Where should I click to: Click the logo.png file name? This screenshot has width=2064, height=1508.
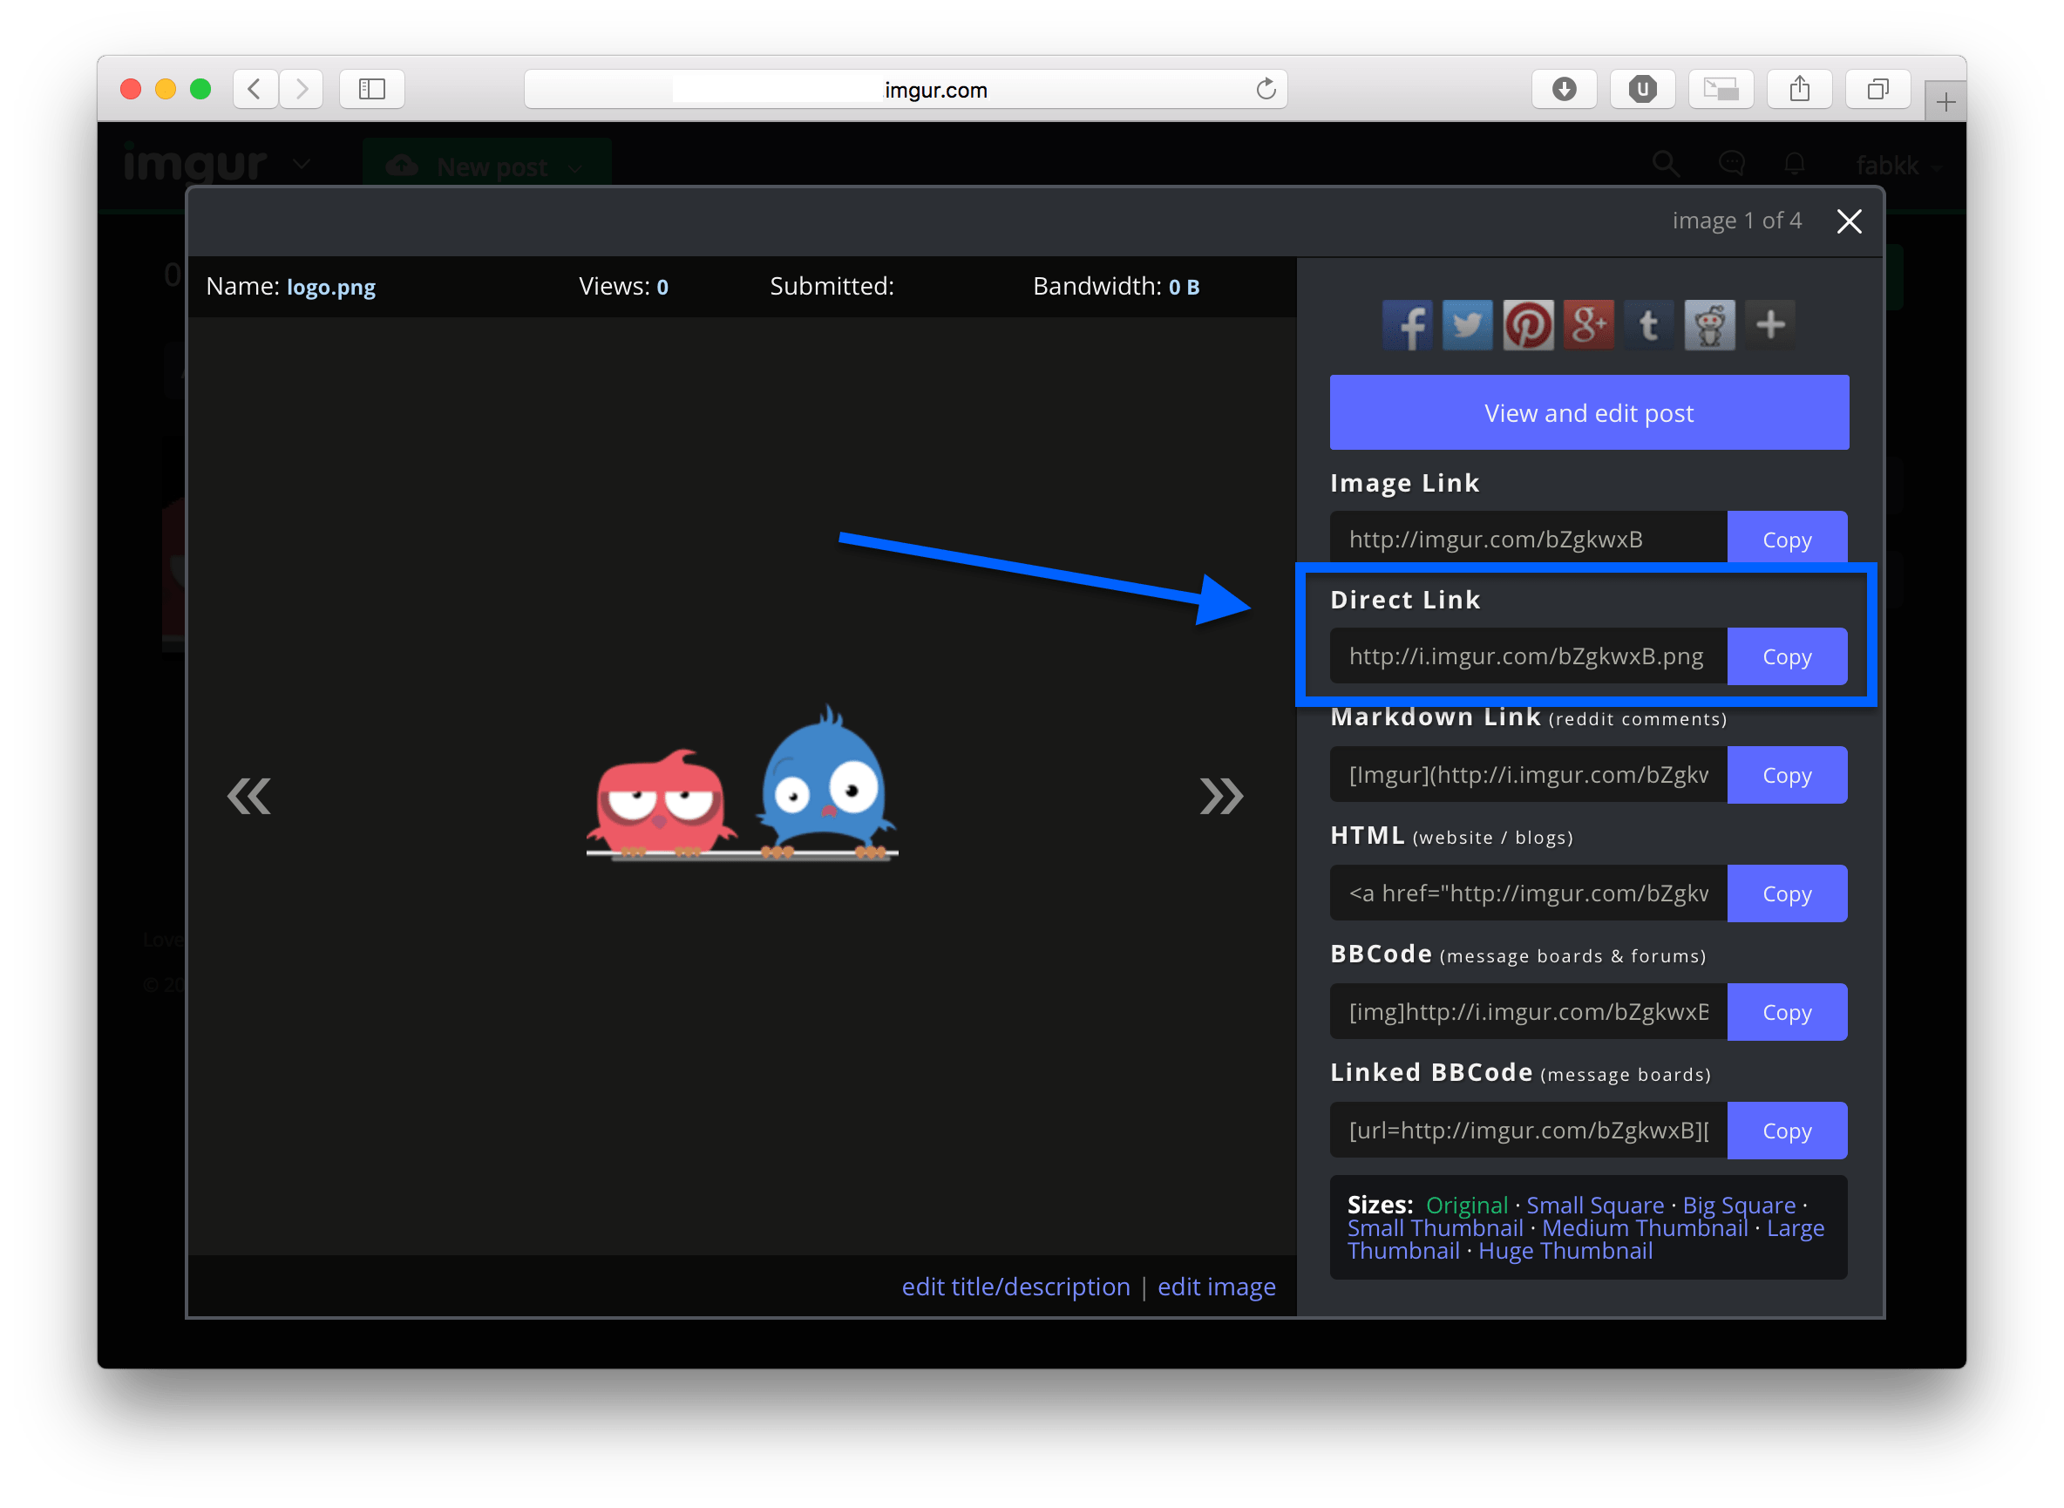coord(330,287)
